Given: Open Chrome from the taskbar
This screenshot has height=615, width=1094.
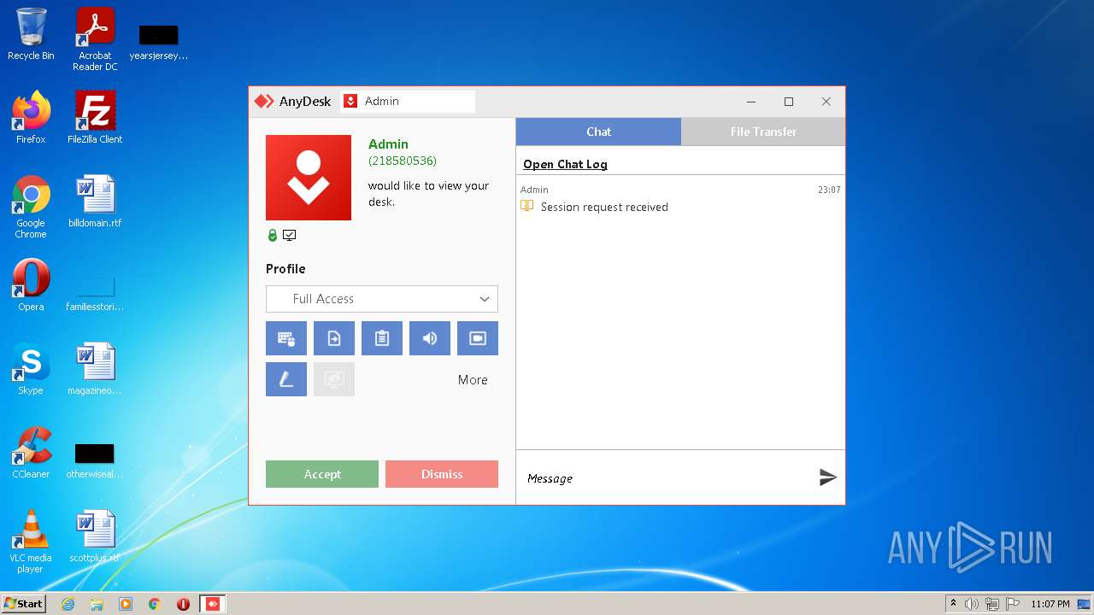Looking at the screenshot, I should tap(155, 604).
